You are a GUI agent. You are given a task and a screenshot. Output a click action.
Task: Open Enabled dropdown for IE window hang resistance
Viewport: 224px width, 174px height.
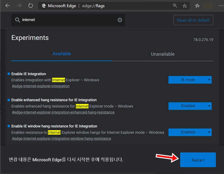190,132
